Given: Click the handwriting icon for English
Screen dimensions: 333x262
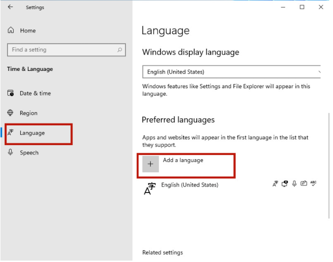Looking at the screenshot, I should point(303,184).
